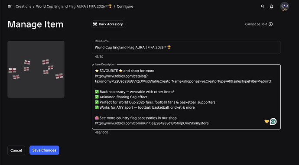Click the '43/50' character counter
Screen dimensions: 299x165
tap(99, 57)
